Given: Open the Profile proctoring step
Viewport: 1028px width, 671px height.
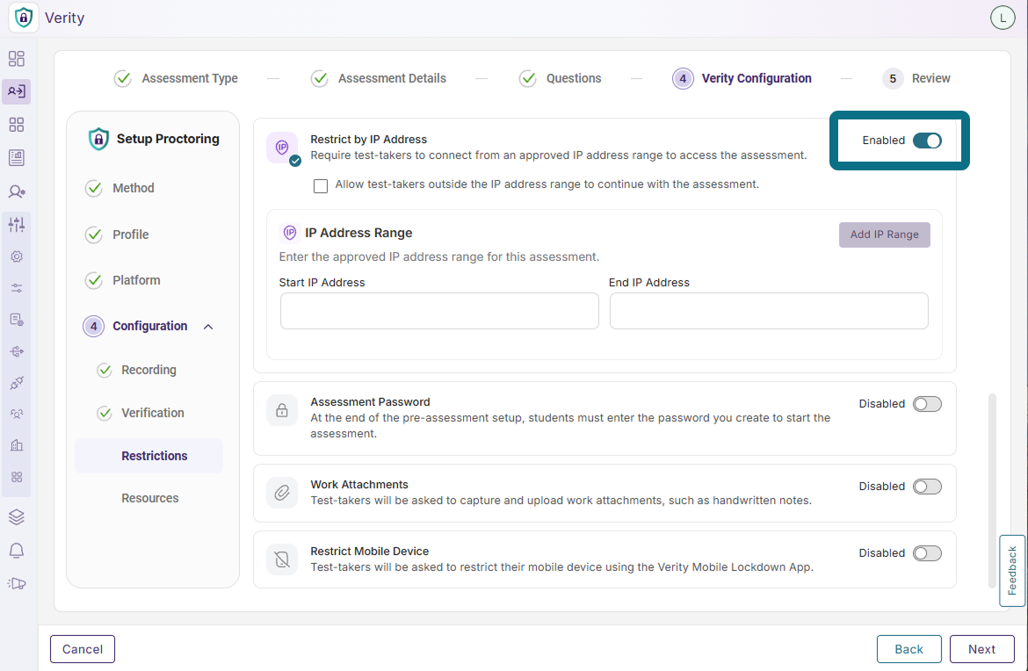Looking at the screenshot, I should coord(118,234).
